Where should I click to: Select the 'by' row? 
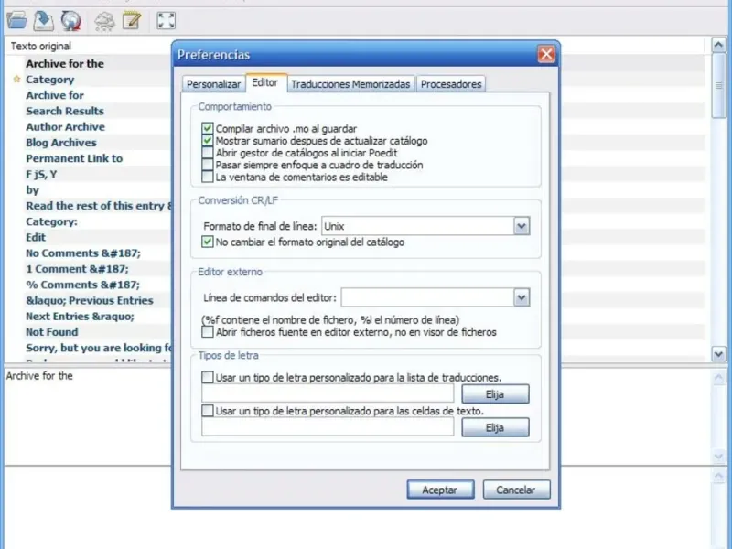[32, 190]
